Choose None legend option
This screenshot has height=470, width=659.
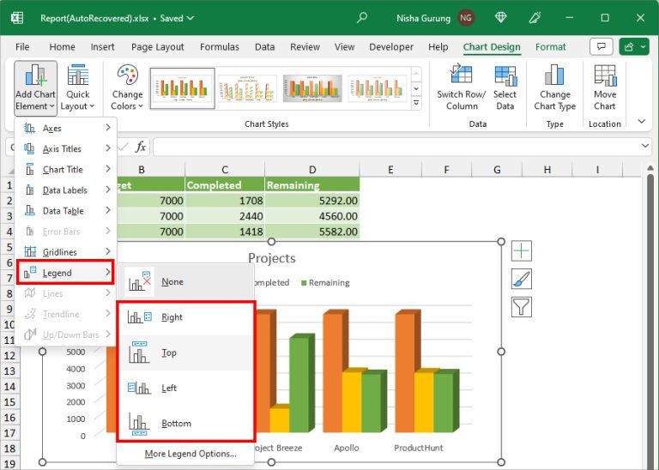tap(185, 282)
